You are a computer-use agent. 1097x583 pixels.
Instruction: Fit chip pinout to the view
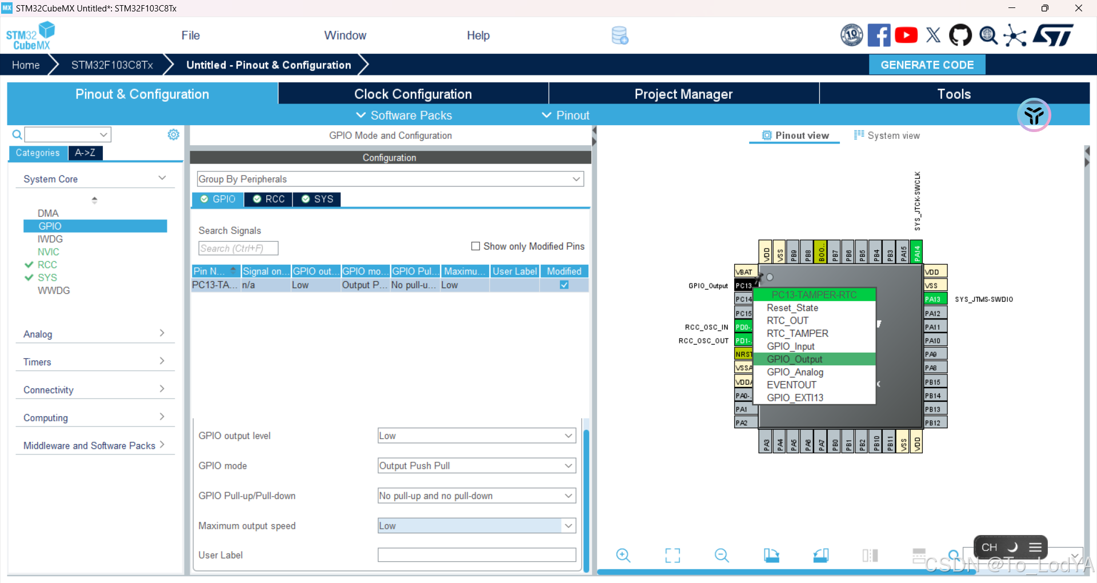(x=672, y=556)
